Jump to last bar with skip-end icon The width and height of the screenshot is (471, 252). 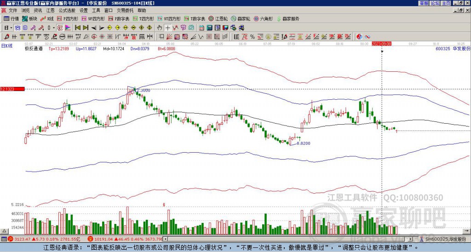point(86,28)
